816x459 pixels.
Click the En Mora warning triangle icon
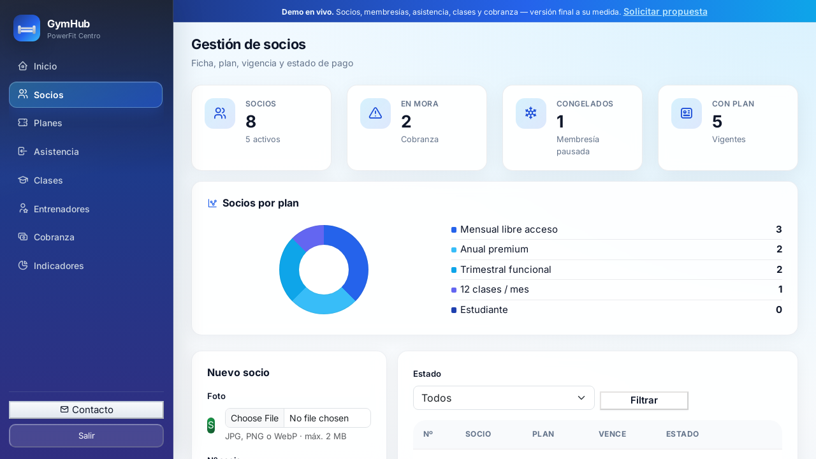tap(375, 113)
